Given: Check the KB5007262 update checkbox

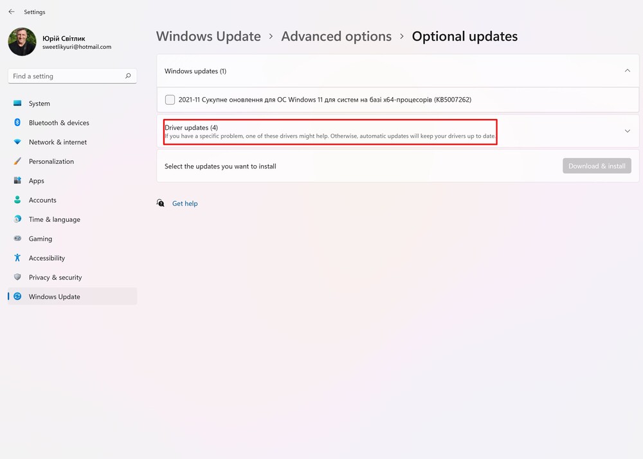Looking at the screenshot, I should [x=170, y=100].
